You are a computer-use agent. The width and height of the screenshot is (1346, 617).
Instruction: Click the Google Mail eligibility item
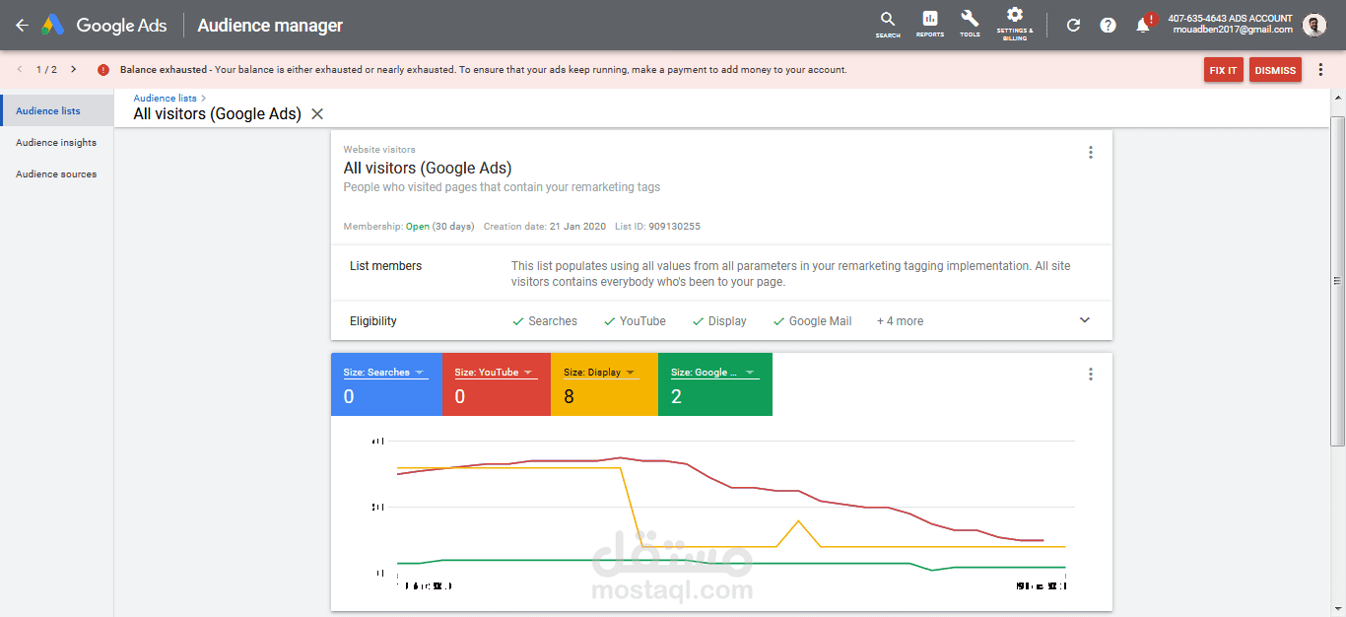pyautogui.click(x=813, y=321)
